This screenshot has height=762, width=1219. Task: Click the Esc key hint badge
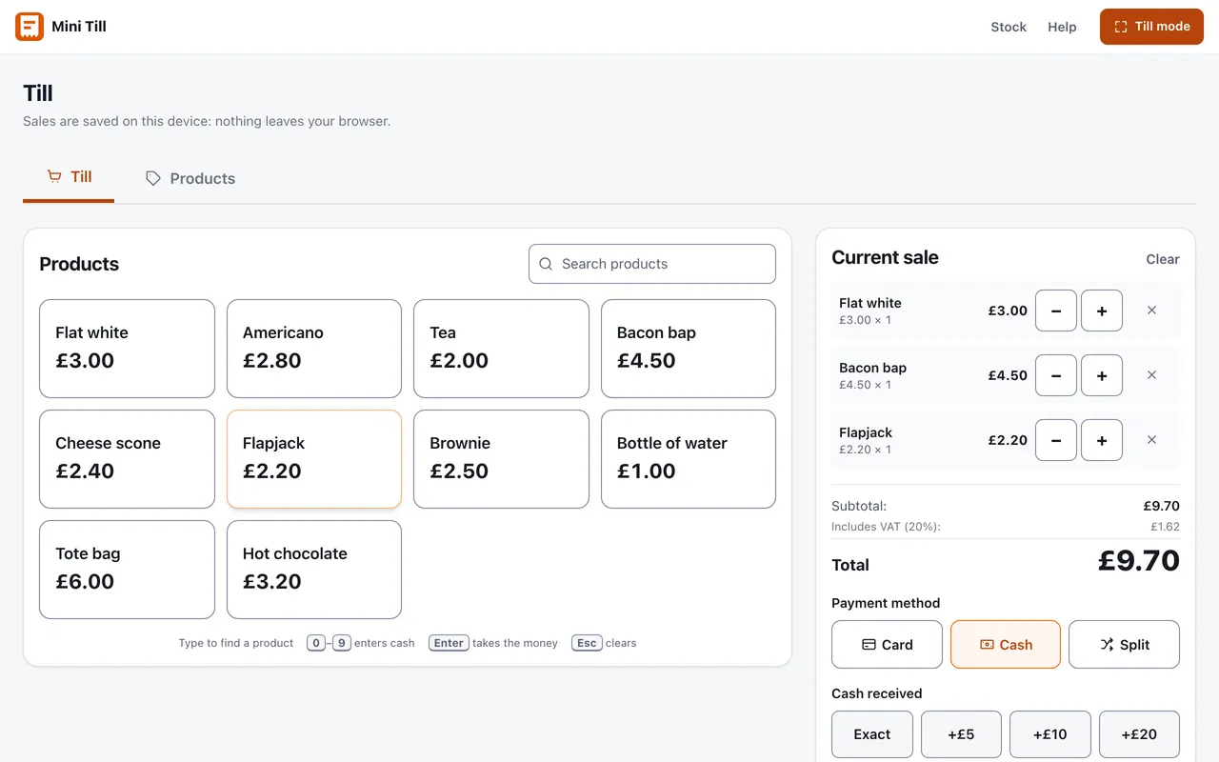tap(587, 643)
